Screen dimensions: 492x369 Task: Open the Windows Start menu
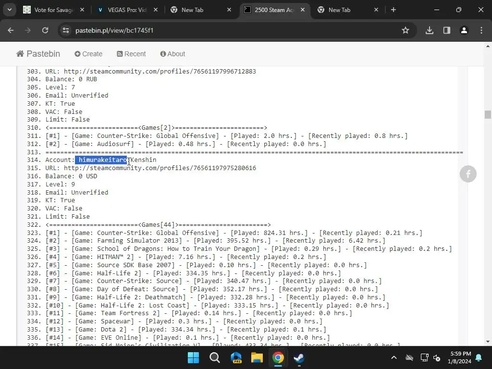click(x=193, y=357)
